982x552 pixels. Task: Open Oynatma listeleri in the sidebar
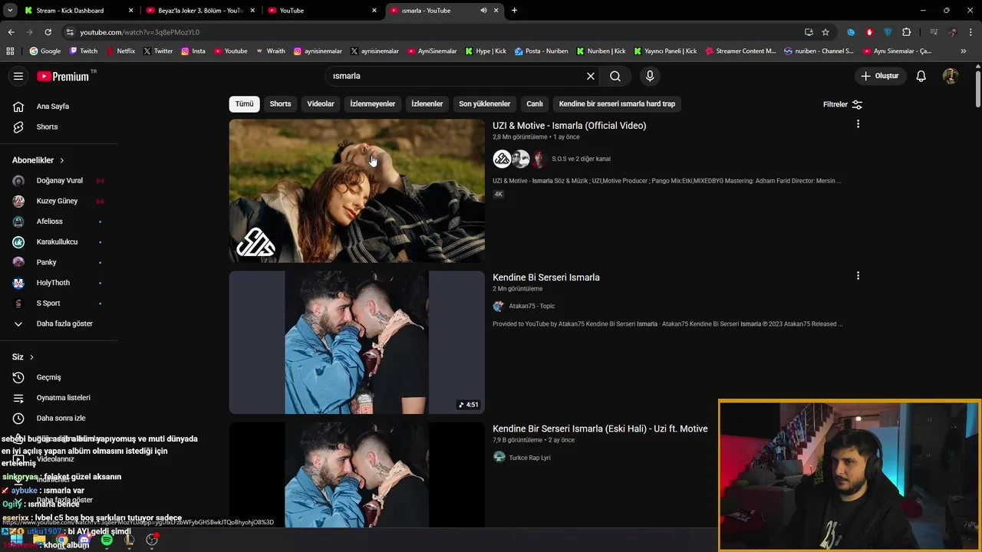[x=61, y=398]
